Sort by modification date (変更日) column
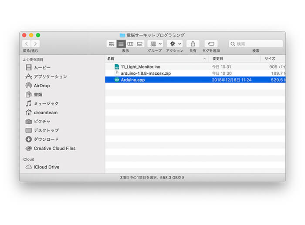Screen dimensions: 305x225 pyautogui.click(x=234, y=59)
